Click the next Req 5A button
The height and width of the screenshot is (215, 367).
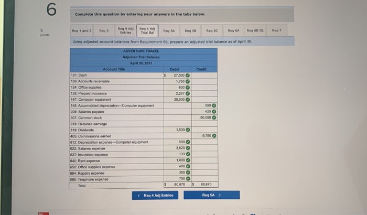[212, 195]
